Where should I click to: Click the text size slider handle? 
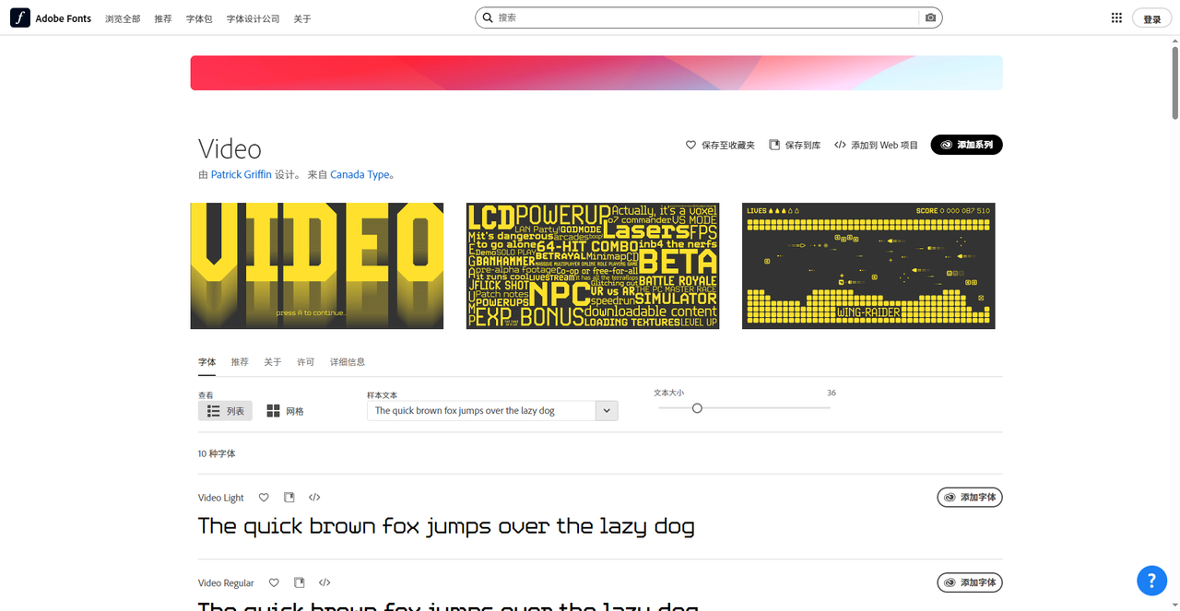(697, 408)
